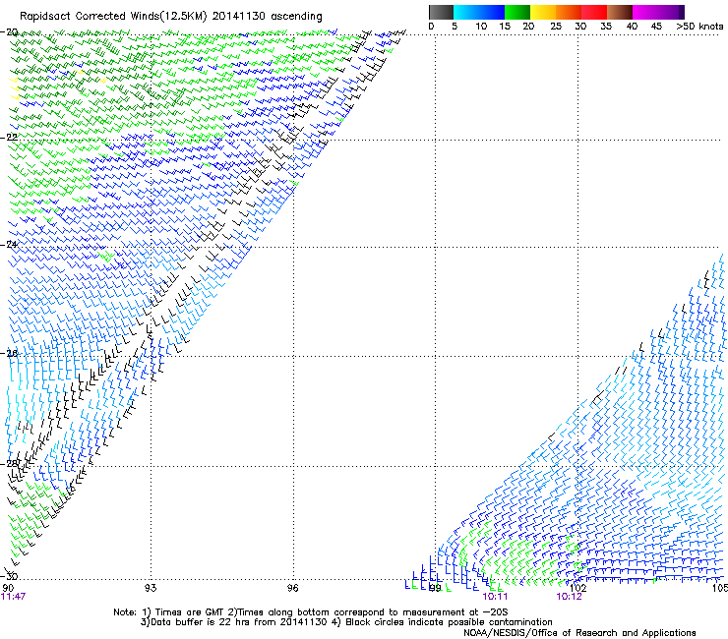Click legend tick label '25'
The image size is (728, 639).
556,27
